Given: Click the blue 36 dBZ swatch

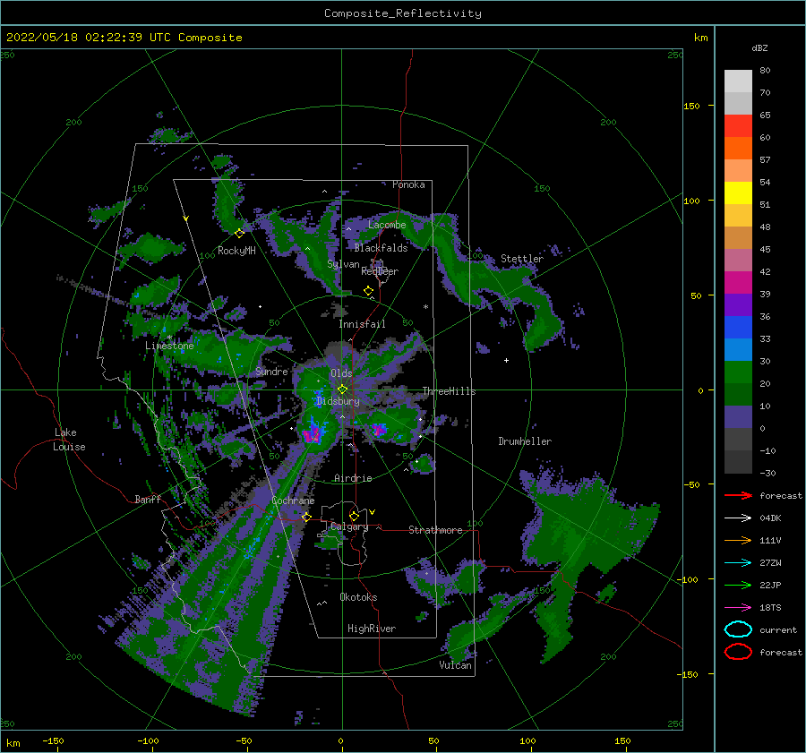Looking at the screenshot, I should pyautogui.click(x=738, y=327).
